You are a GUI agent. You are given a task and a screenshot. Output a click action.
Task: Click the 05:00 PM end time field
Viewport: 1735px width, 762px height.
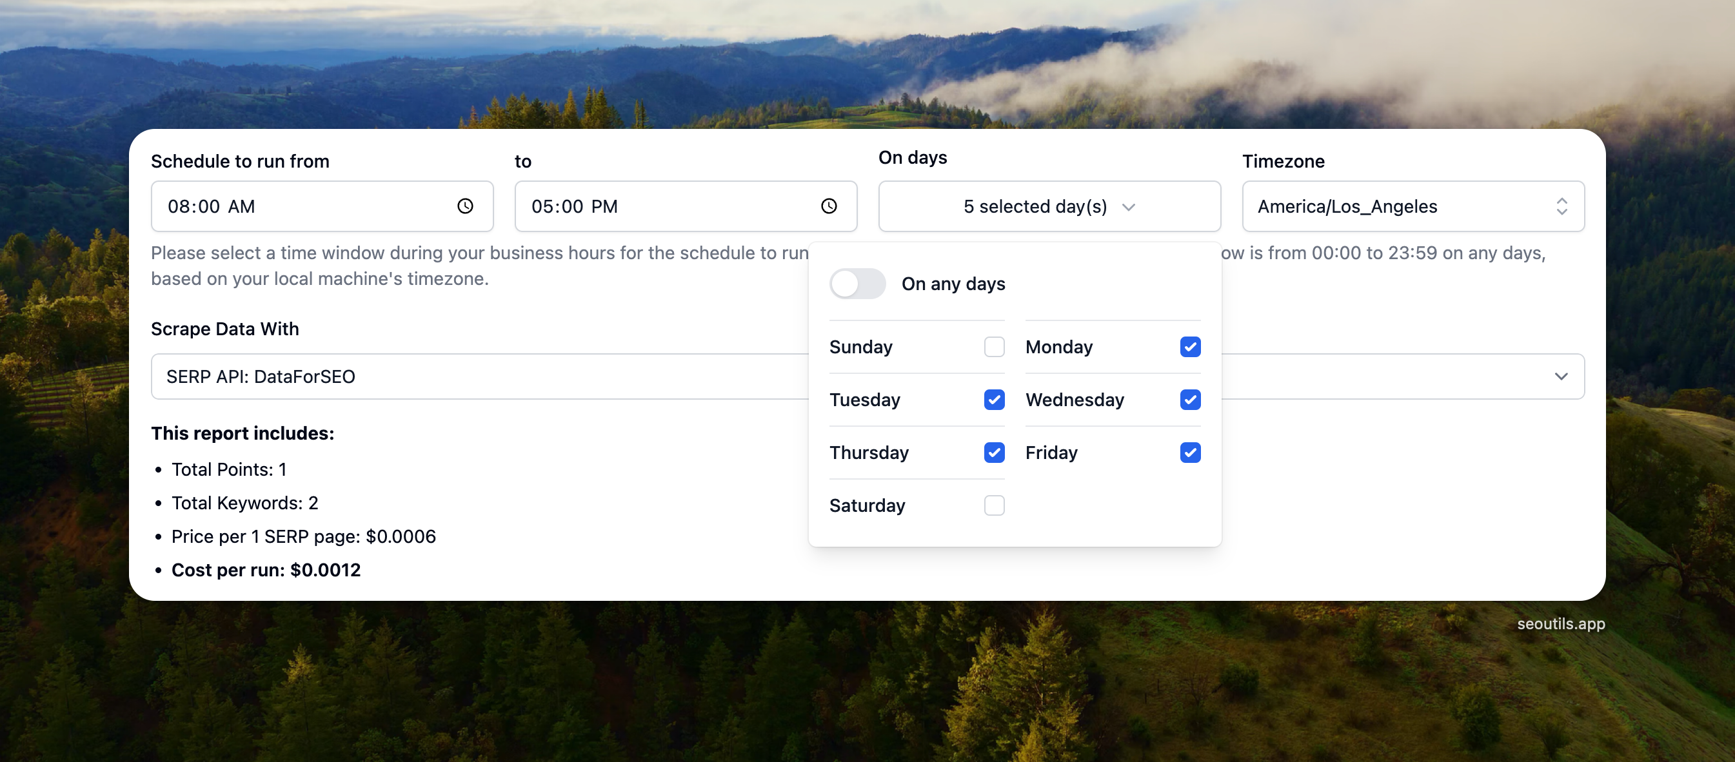click(x=667, y=207)
